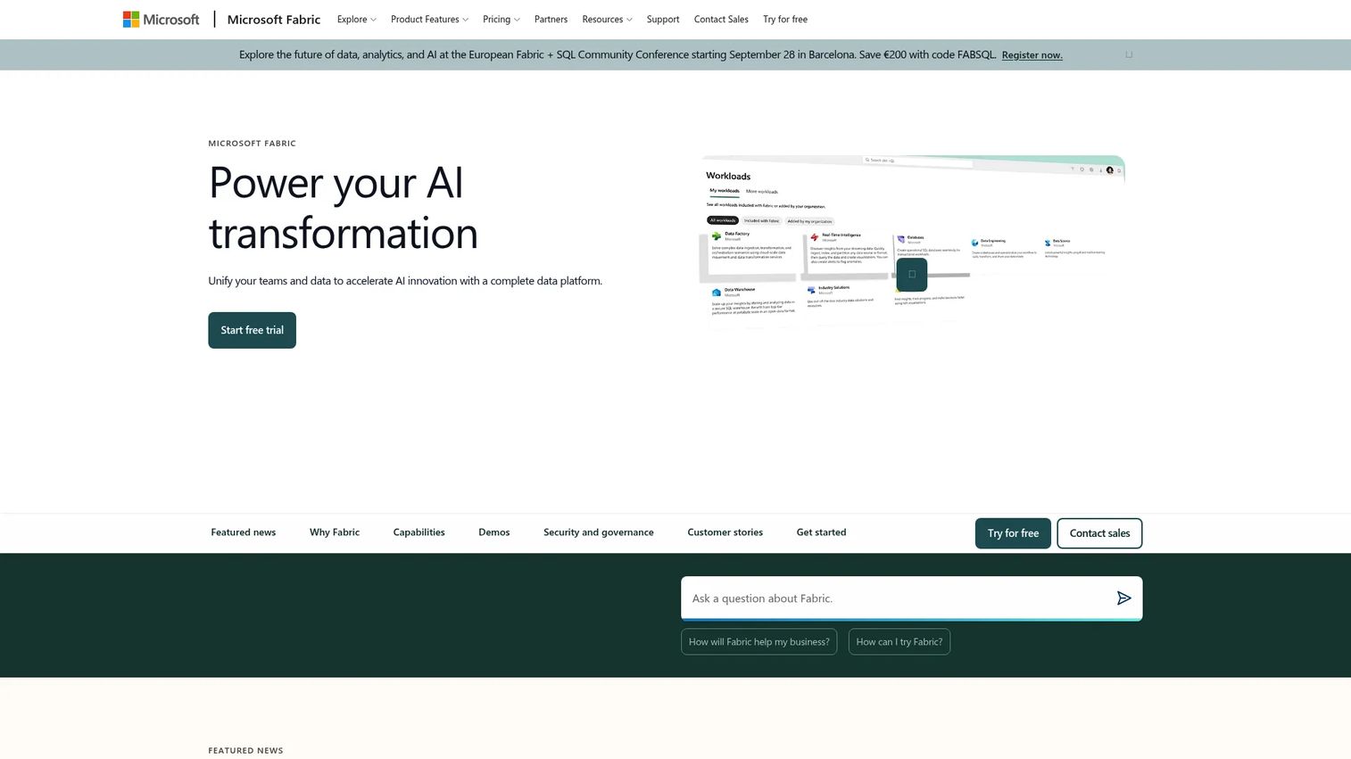Select Contact Sales in the top navigation
Viewport: 1351px width, 759px height.
point(721,19)
